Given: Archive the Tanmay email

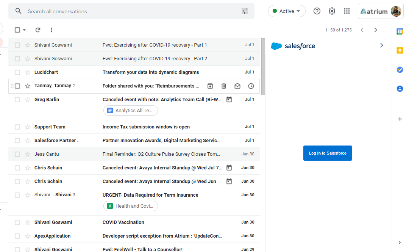Looking at the screenshot, I should tap(210, 86).
